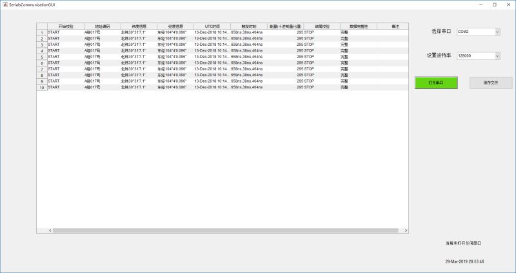Select the 地址编码 column header
The height and width of the screenshot is (273, 516).
pos(103,26)
